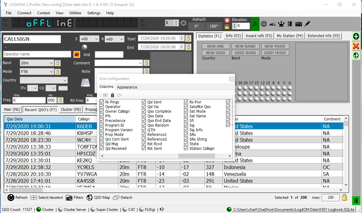
Task: Toggle the green cluster signal icon
Action: point(255,24)
